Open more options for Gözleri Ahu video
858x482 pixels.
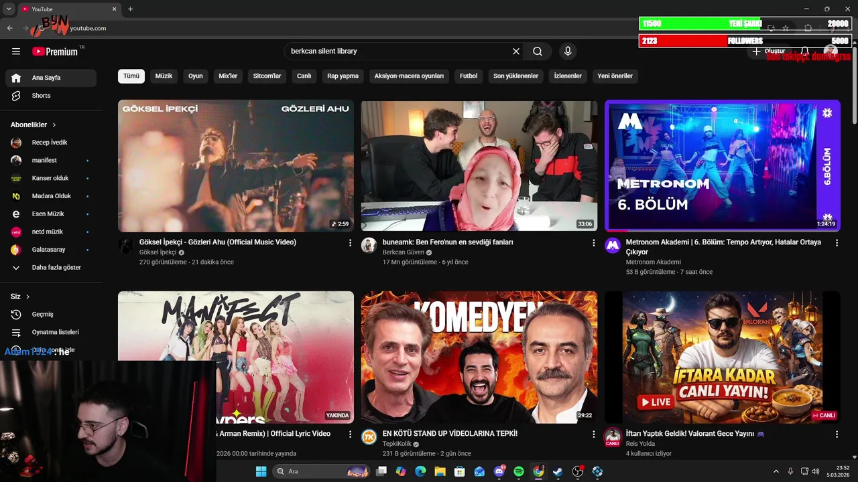(350, 243)
